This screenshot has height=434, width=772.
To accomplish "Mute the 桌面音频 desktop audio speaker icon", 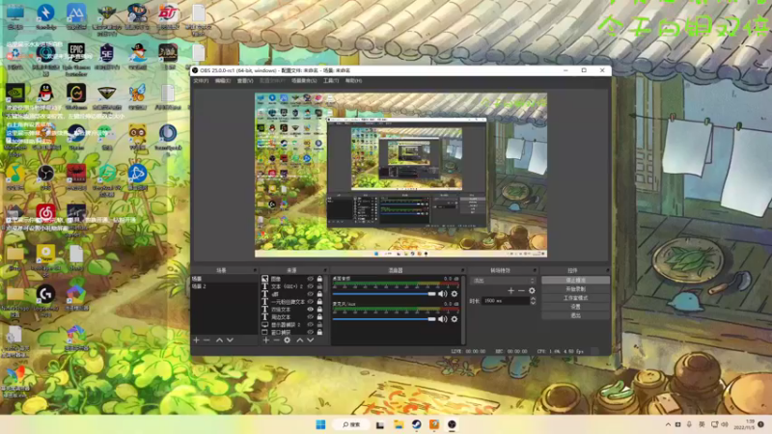I will pyautogui.click(x=443, y=294).
